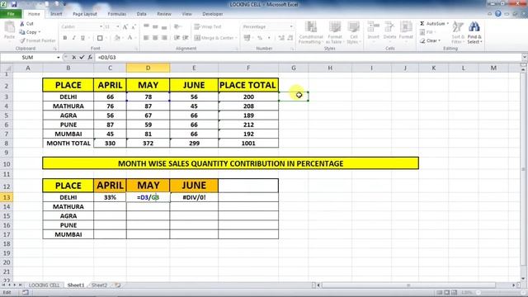Screen dimensions: 528x297
Task: Open Find & Select
Action: click(x=474, y=32)
